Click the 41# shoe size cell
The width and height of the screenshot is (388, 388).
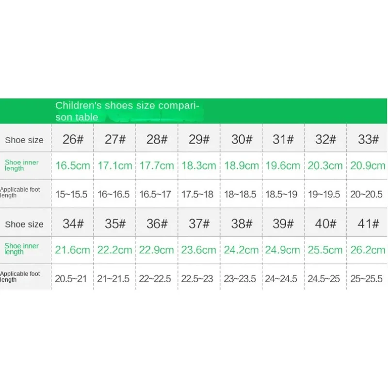tap(368, 224)
